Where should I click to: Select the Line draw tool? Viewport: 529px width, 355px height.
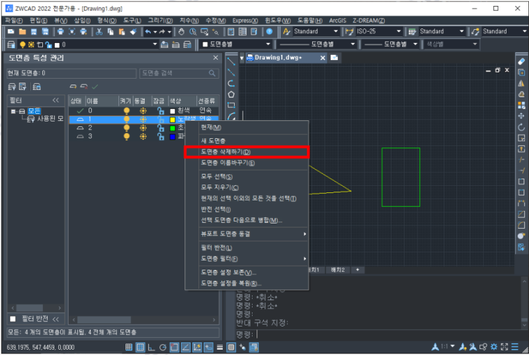[x=231, y=61]
